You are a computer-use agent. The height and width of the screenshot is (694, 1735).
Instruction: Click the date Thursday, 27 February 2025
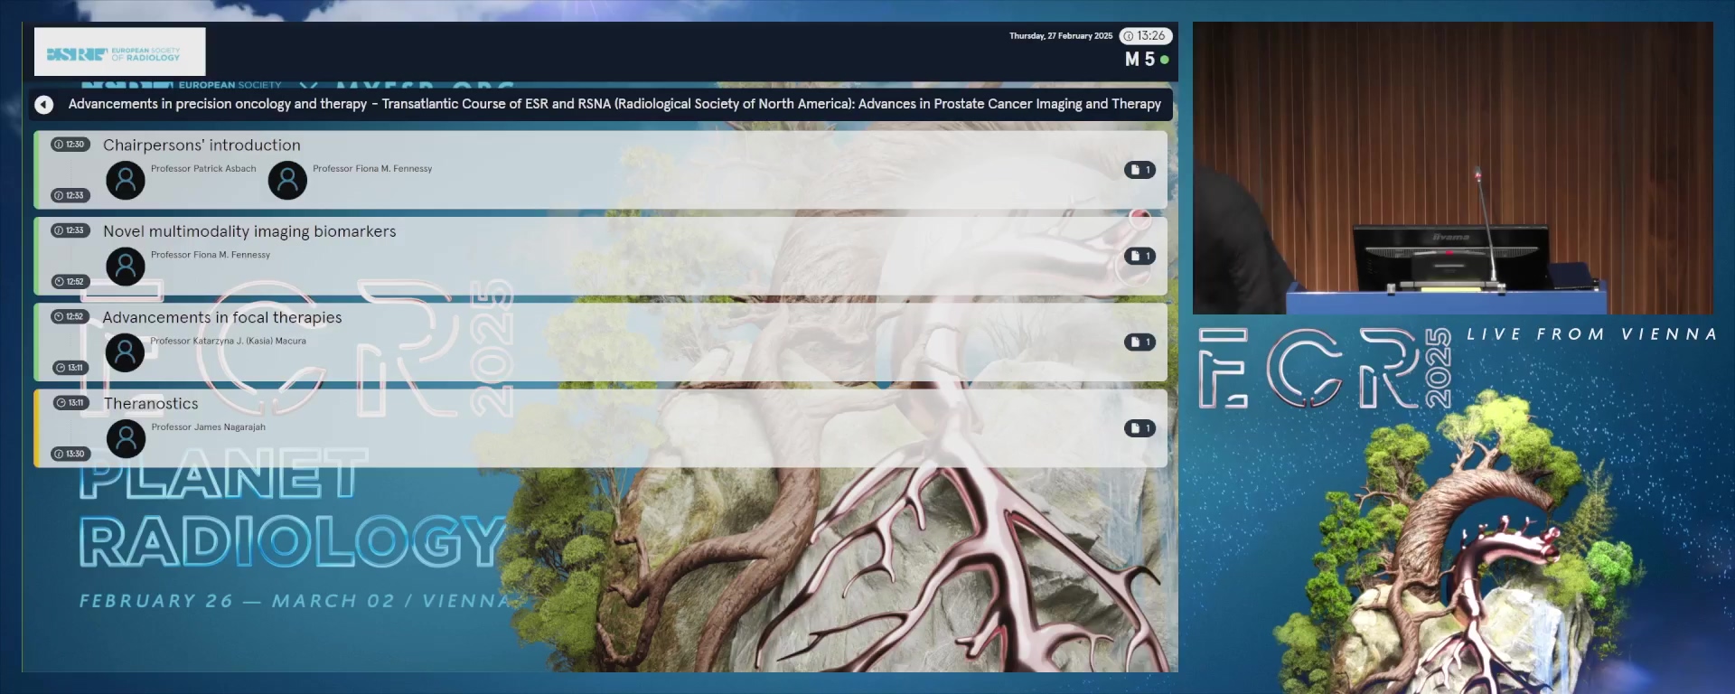1061,36
